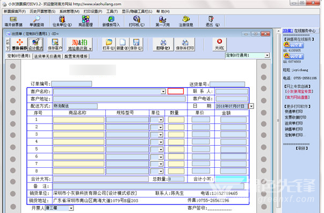
Task: Click the 联系人 input field
Action: (232, 91)
